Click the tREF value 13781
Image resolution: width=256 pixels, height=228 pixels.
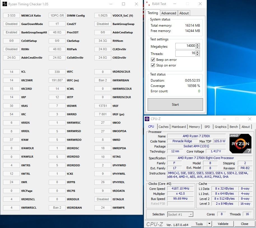tap(103, 106)
